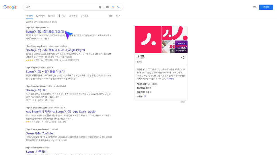Click 피드백 below the knowledge panel
The width and height of the screenshot is (277, 155).
point(183,102)
